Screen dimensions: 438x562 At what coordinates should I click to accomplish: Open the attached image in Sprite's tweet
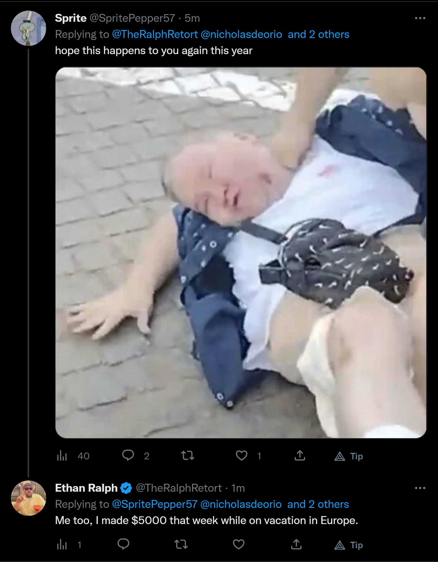241,252
